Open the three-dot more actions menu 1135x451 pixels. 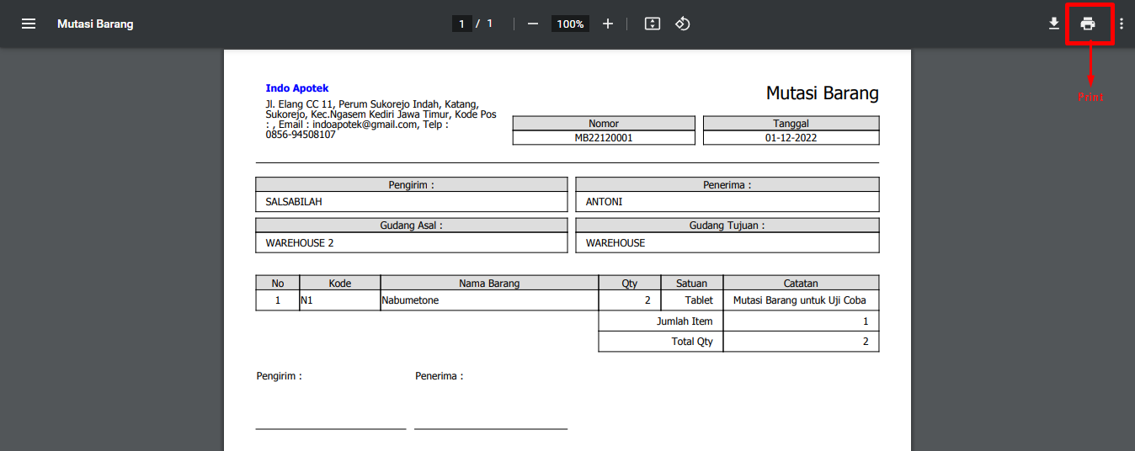point(1121,24)
